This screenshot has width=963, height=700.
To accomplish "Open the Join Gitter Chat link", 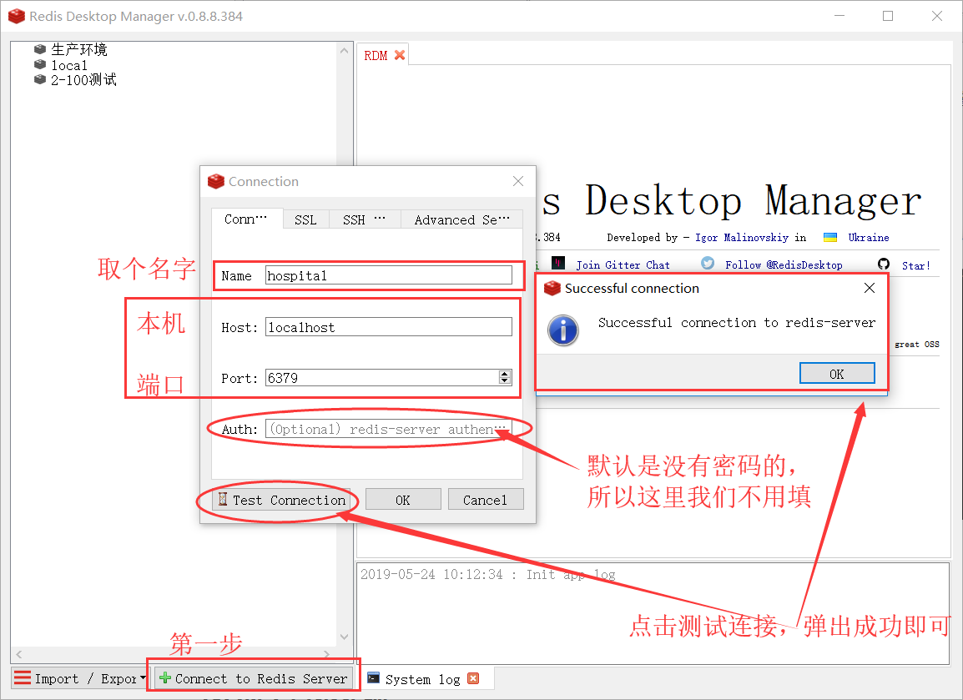I will pos(623,264).
